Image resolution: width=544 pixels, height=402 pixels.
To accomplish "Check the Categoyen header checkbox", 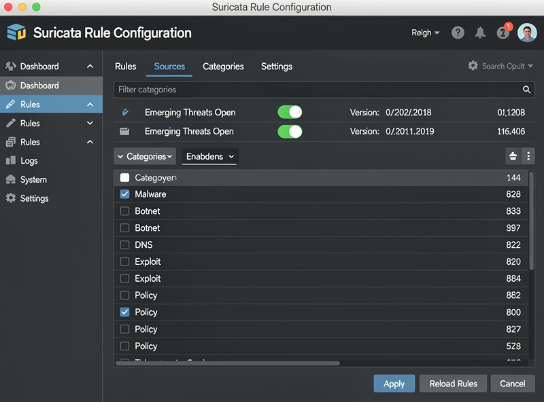I will point(124,178).
